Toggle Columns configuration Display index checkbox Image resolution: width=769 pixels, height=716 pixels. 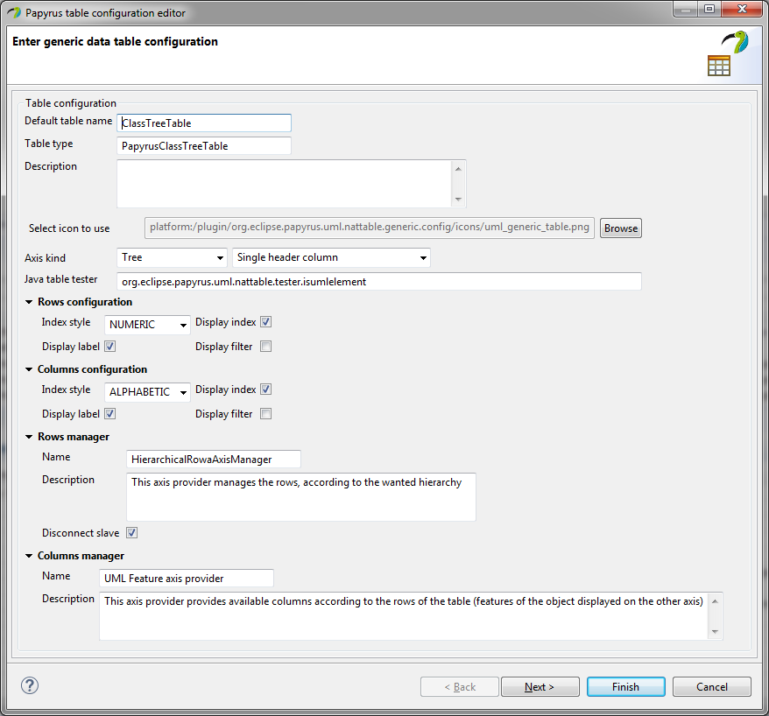pos(265,390)
